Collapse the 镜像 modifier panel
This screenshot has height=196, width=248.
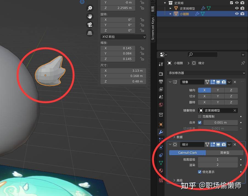(170, 82)
